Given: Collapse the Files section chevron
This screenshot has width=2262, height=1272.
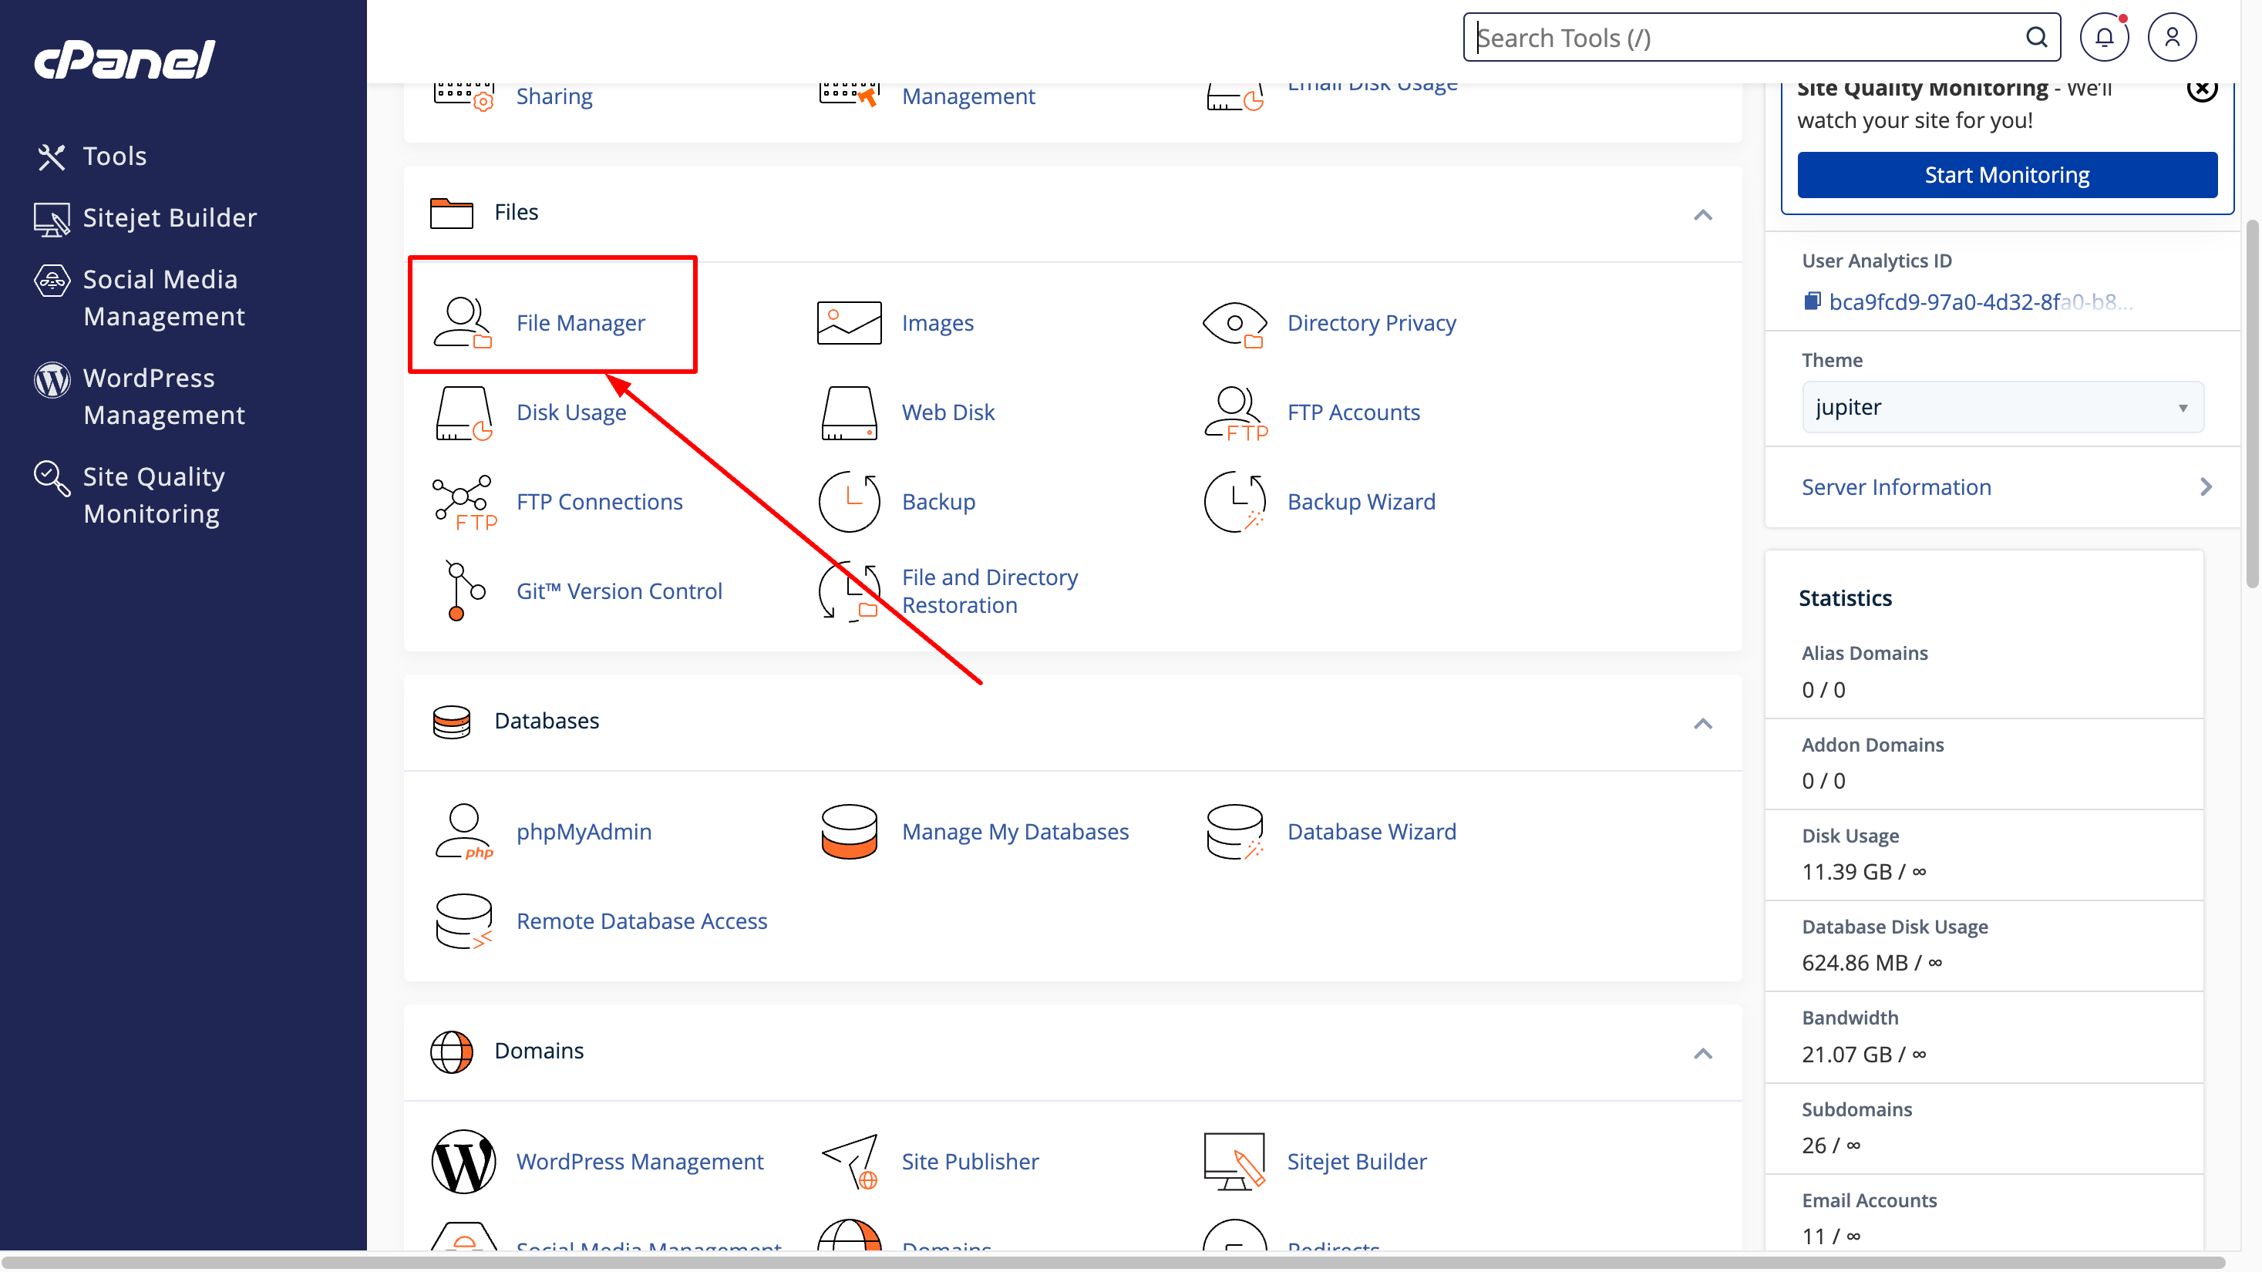Looking at the screenshot, I should (x=1702, y=215).
